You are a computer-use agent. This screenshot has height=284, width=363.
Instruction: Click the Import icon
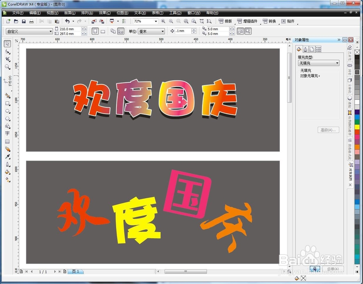[x=94, y=21]
